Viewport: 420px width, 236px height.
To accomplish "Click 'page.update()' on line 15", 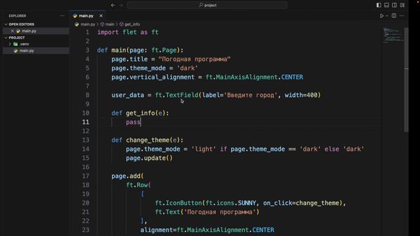I will tap(150, 158).
